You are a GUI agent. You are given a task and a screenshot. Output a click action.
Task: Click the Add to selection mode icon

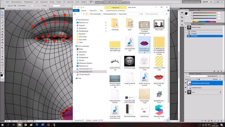(11, 6)
